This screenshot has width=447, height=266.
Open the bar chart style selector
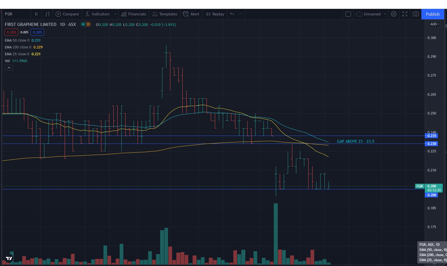[48, 14]
